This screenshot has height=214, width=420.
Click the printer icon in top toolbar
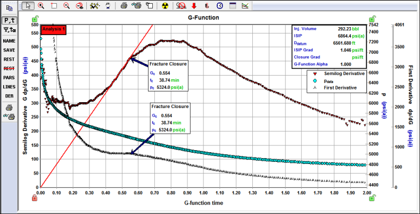(x=123, y=5)
